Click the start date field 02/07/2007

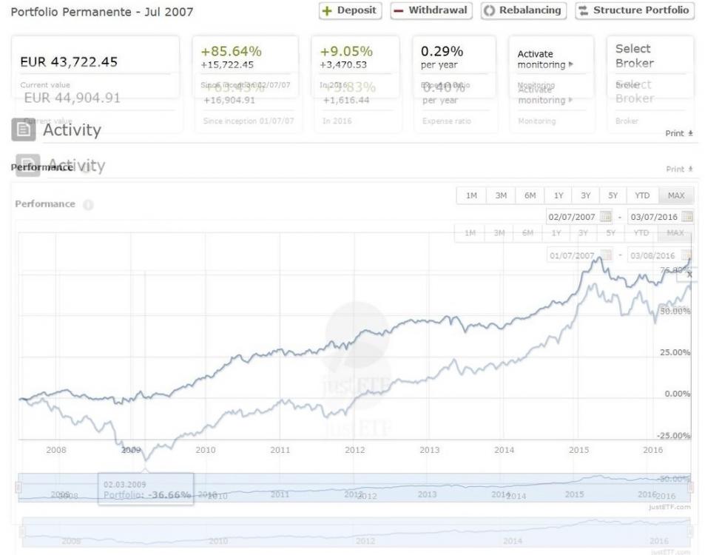pyautogui.click(x=571, y=217)
